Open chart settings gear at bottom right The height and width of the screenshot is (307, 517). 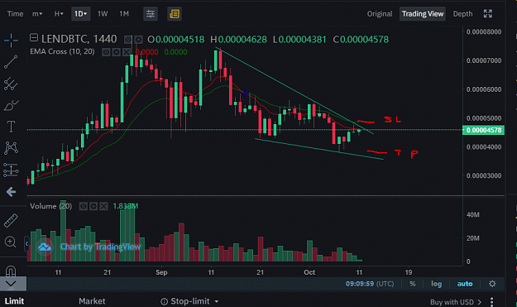click(x=492, y=284)
